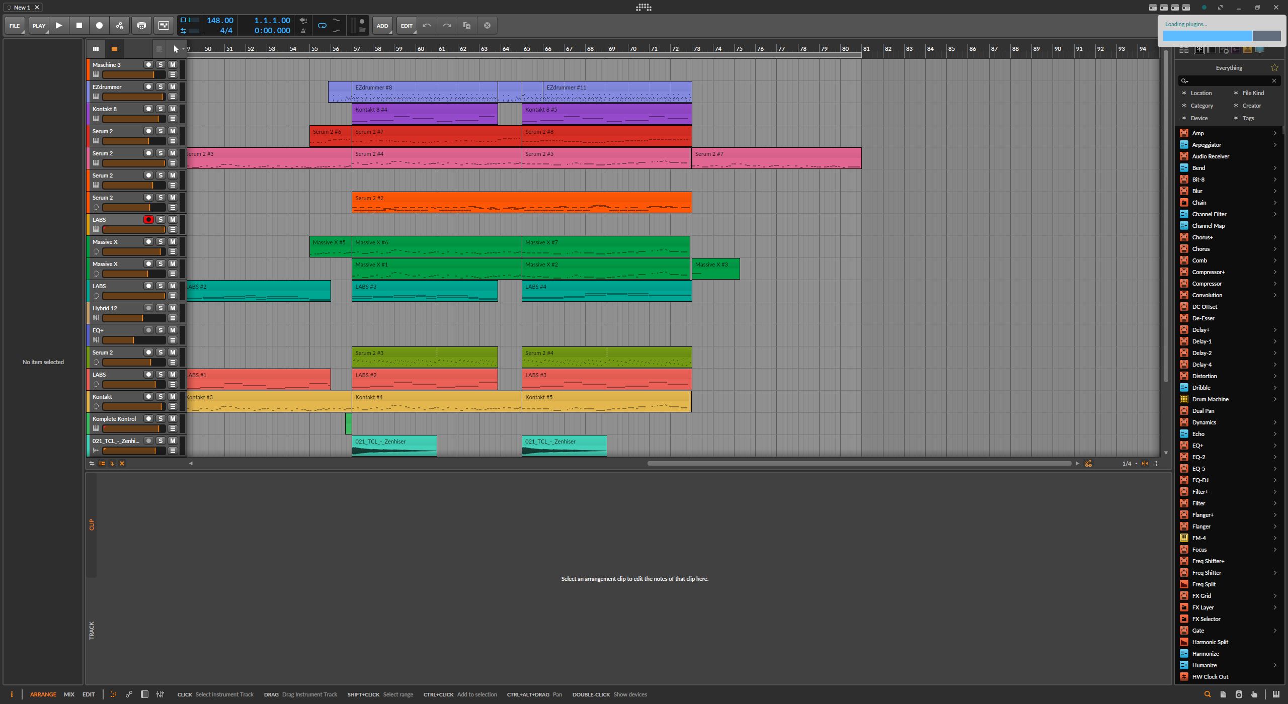Open the FILE menu
This screenshot has height=704, width=1288.
click(x=15, y=26)
